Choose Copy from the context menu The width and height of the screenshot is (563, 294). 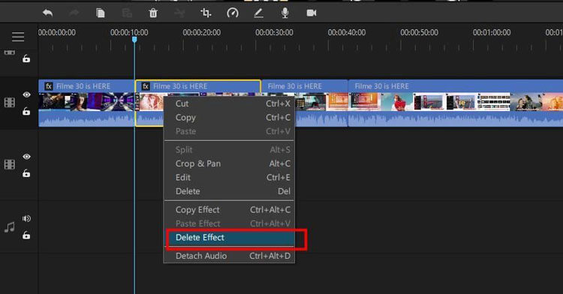point(229,118)
